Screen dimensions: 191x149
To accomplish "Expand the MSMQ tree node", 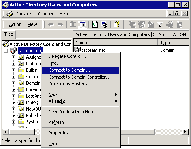I will click(x=13, y=102).
